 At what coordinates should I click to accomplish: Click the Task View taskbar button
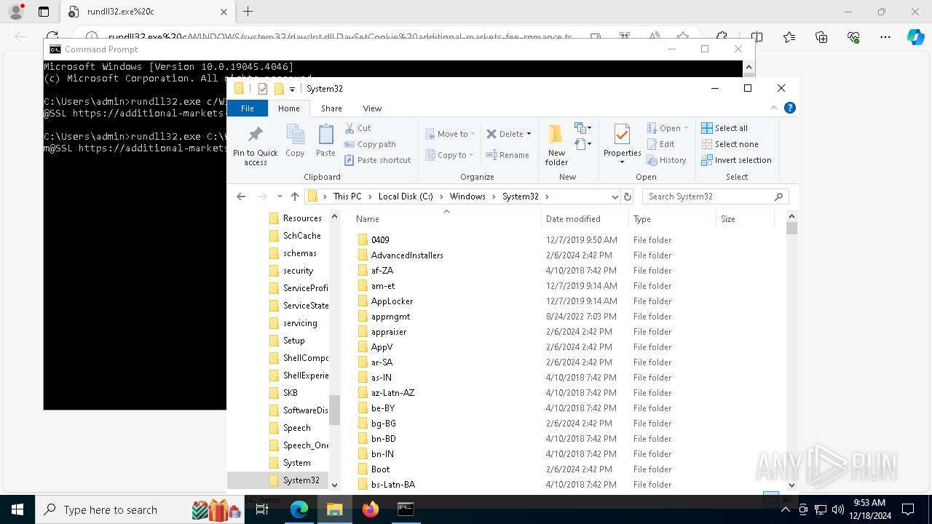click(262, 509)
